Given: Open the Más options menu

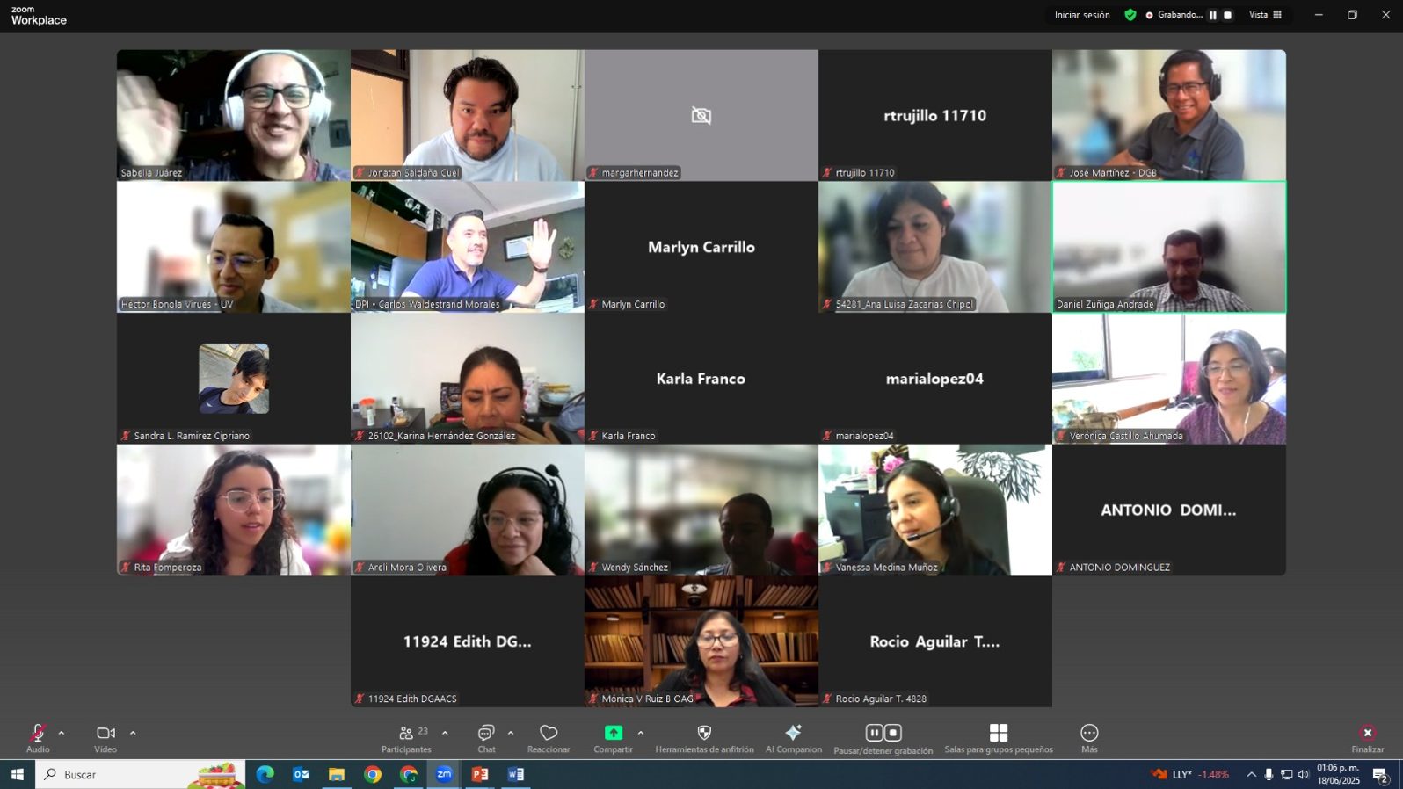Looking at the screenshot, I should coord(1089,733).
